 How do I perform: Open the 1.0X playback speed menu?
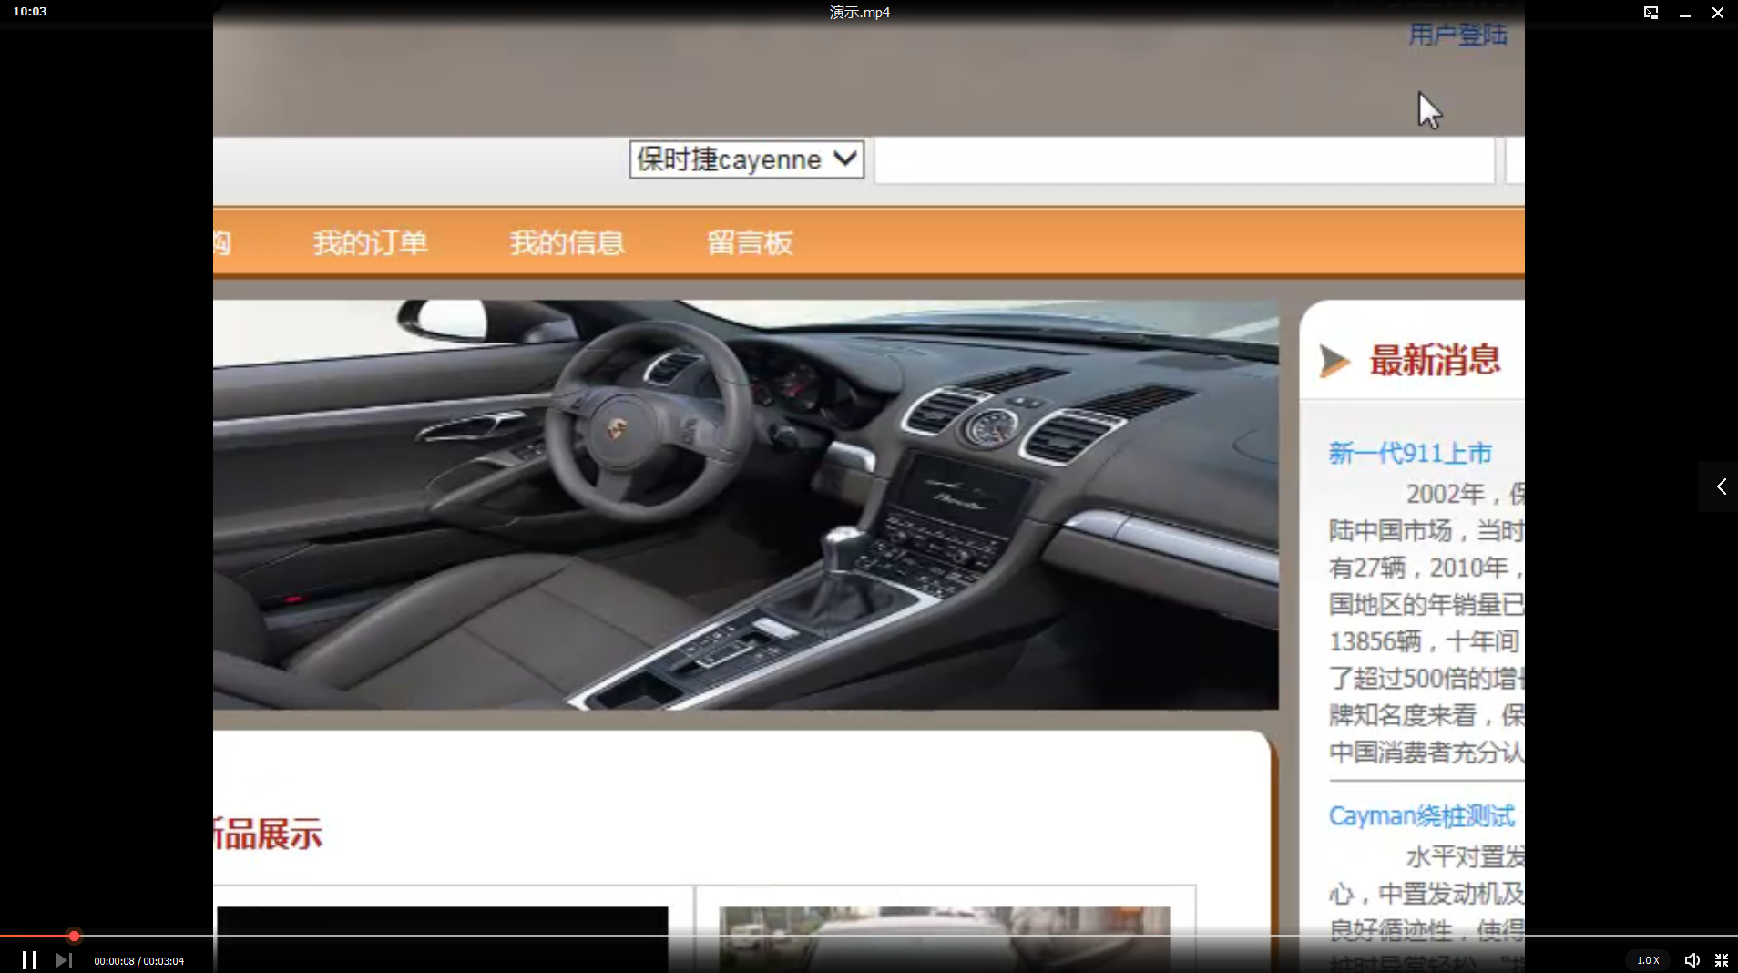coord(1648,960)
